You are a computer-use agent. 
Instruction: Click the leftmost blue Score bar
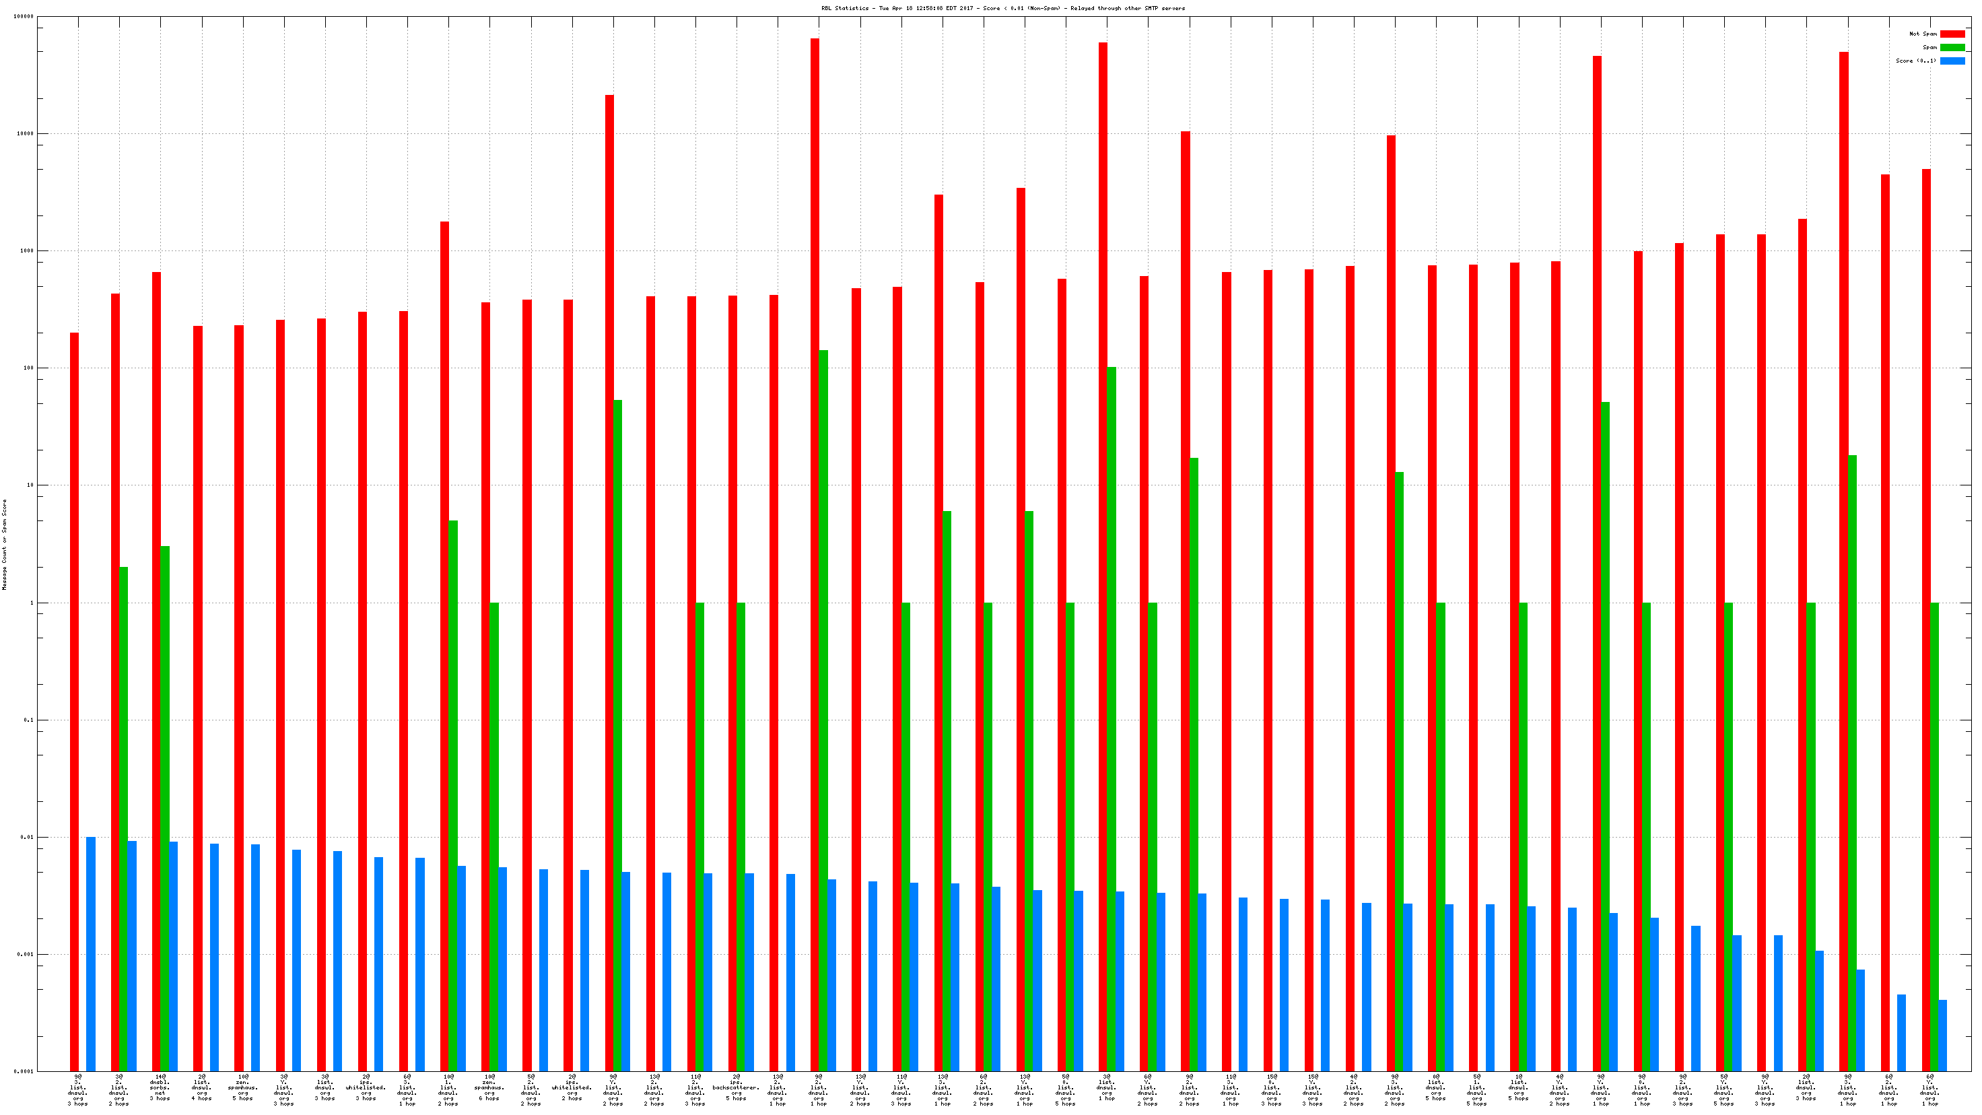click(x=91, y=954)
